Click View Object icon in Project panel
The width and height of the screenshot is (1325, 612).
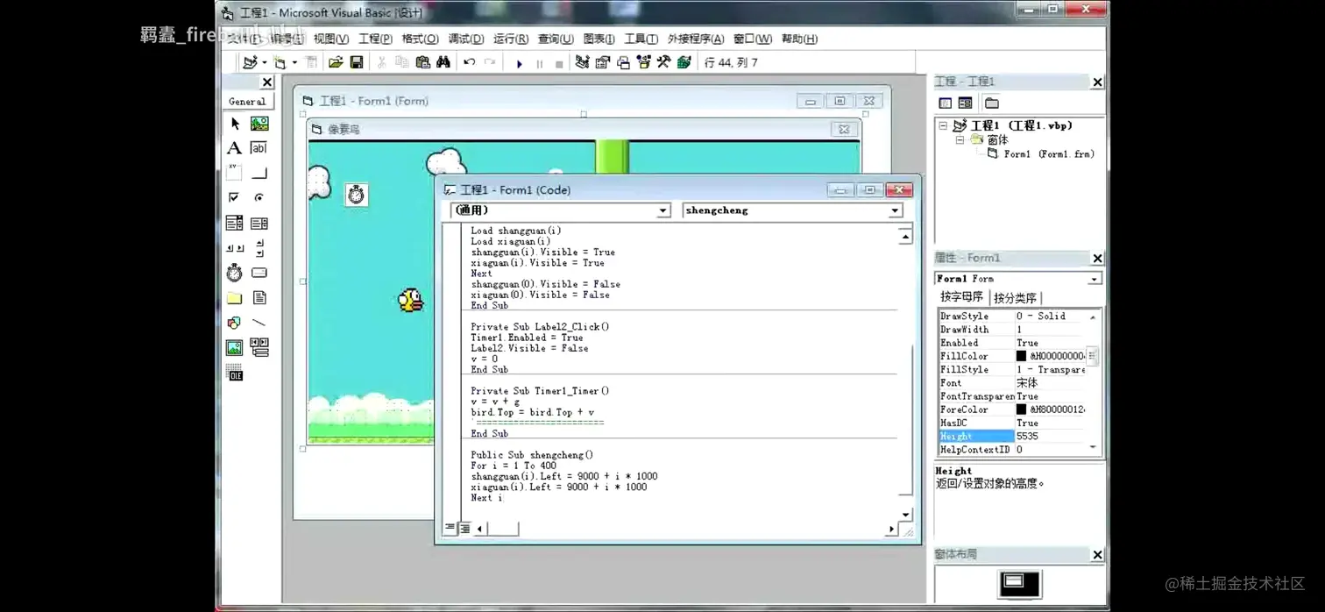(965, 103)
